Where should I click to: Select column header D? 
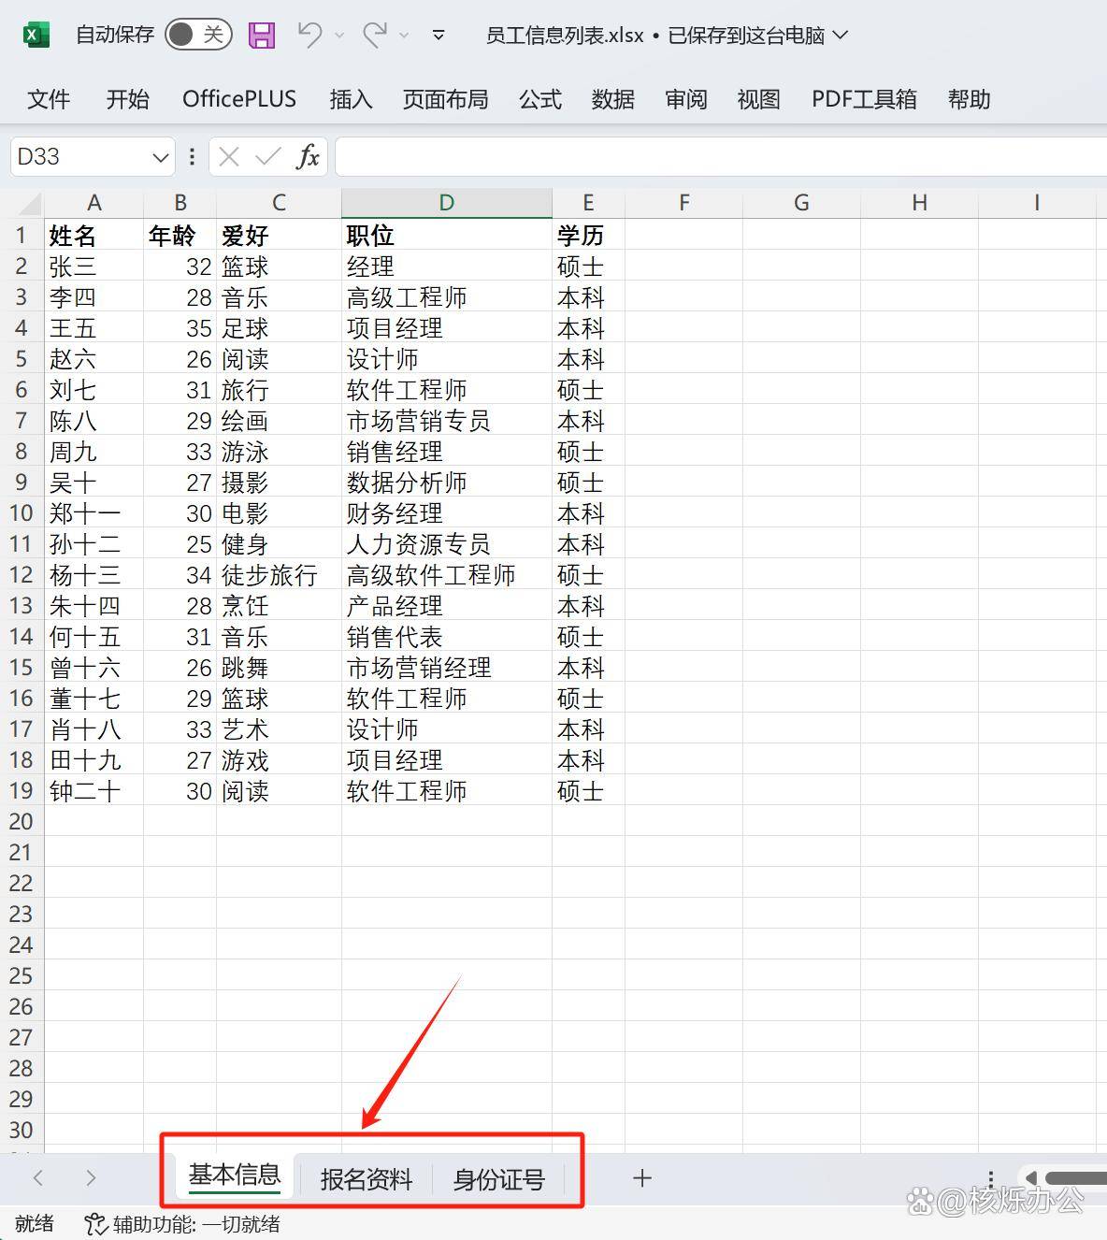tap(446, 202)
